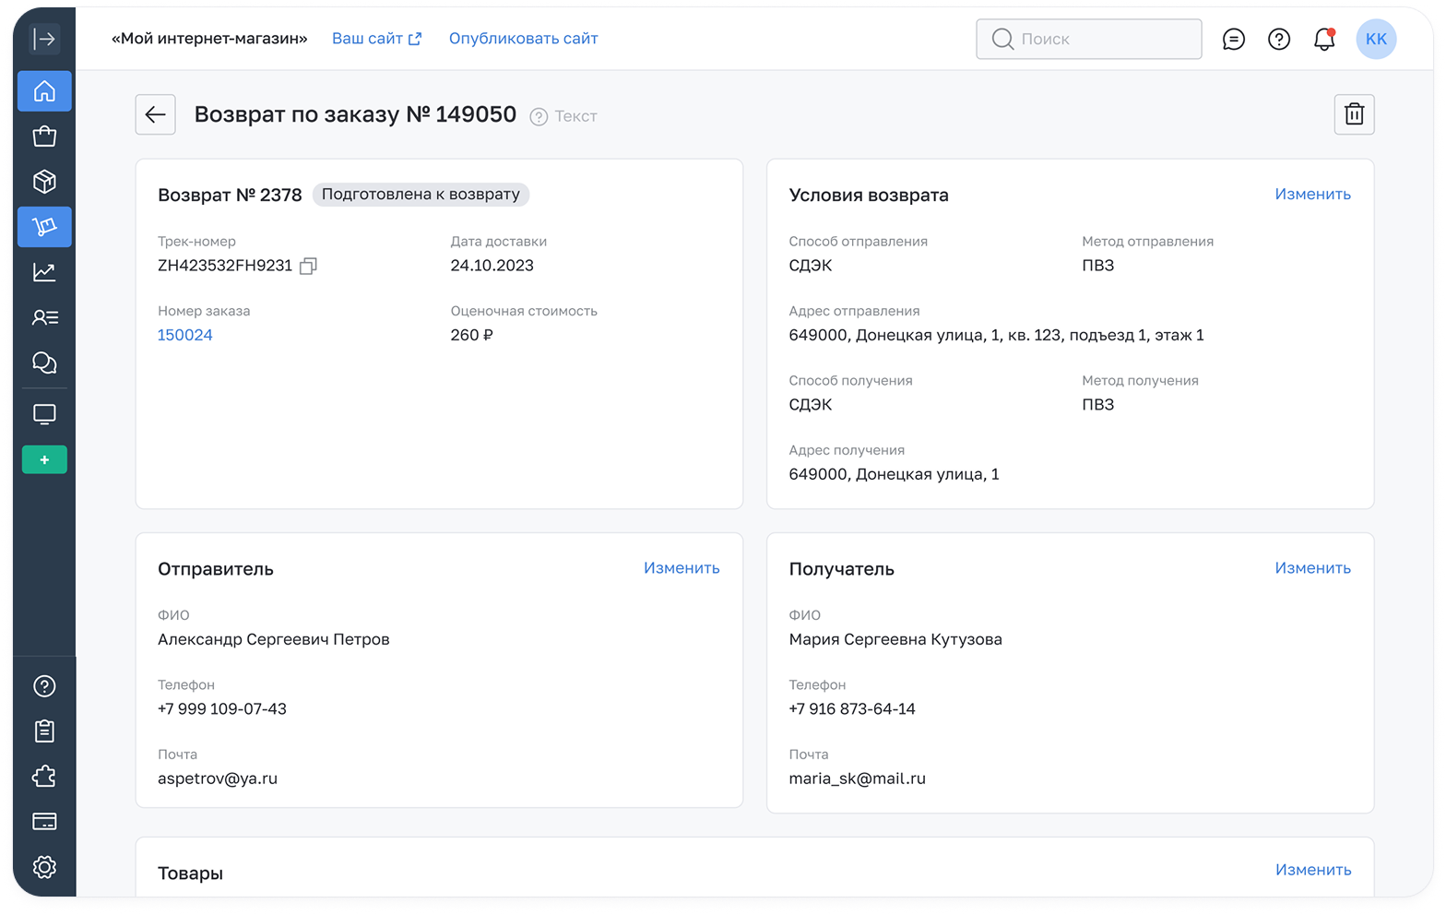Click the green plus add button
This screenshot has height=915, width=1446.
tap(44, 459)
